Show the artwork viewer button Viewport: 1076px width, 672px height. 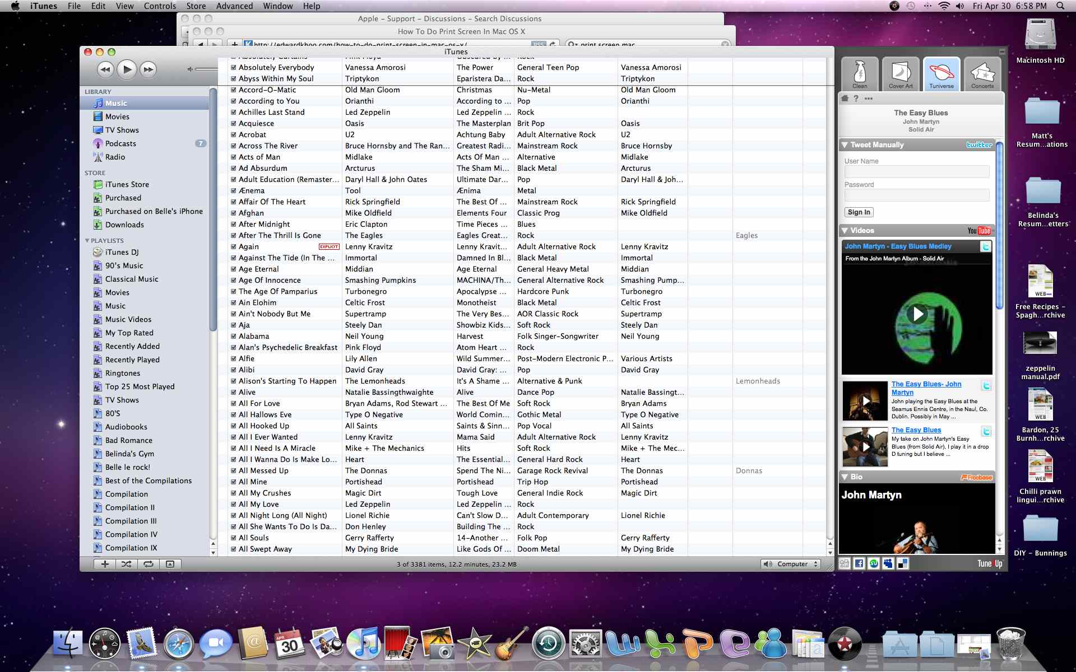point(170,564)
